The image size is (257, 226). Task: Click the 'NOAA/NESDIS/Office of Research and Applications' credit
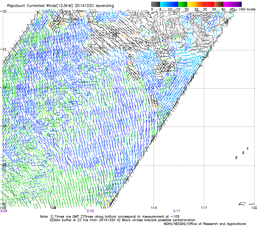point(205,224)
